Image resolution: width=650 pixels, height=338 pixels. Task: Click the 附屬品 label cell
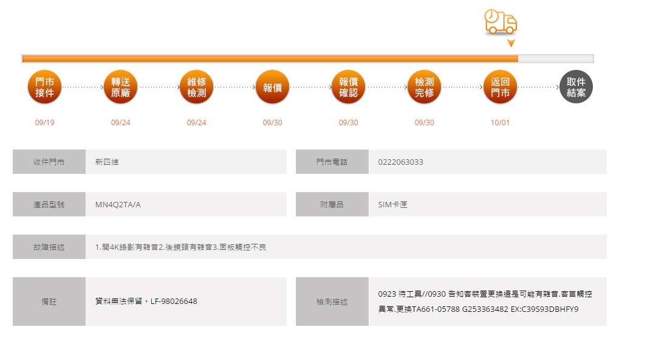pyautogui.click(x=332, y=204)
